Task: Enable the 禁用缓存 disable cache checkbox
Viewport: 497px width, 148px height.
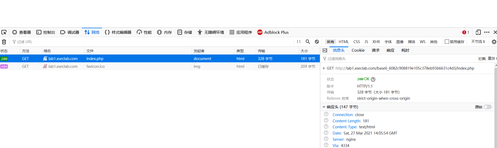Action: pyautogui.click(x=447, y=42)
